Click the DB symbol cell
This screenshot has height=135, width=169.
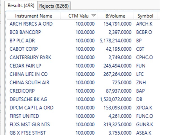(x=139, y=99)
